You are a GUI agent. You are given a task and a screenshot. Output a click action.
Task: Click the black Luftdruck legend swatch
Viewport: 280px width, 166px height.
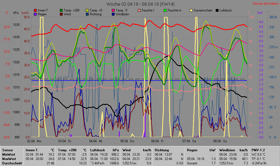(x=217, y=10)
